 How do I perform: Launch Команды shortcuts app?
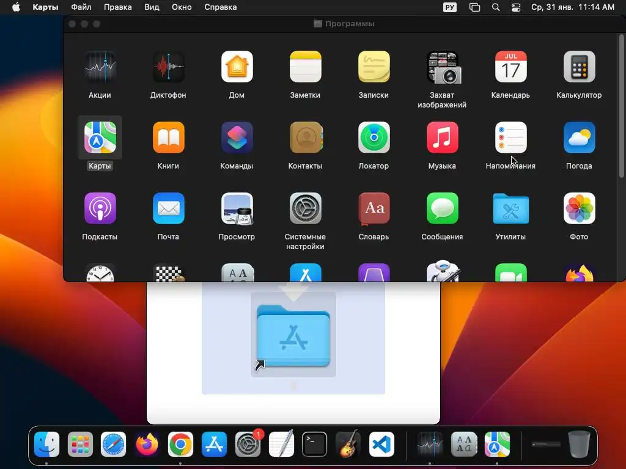click(237, 137)
